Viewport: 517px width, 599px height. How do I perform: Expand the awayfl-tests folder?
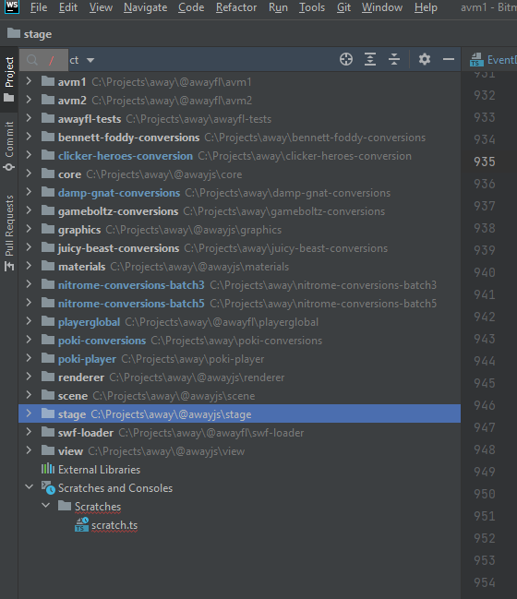29,118
